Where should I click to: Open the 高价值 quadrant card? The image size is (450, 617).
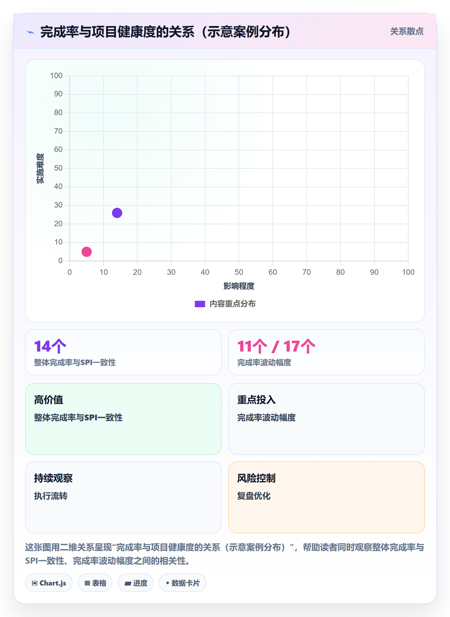(x=123, y=419)
